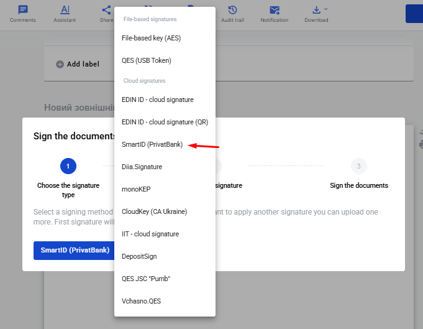The height and width of the screenshot is (329, 423).
Task: Expand the Download options chevron
Action: [x=326, y=9]
